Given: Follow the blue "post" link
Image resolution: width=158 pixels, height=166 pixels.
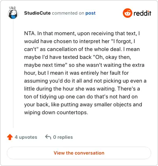Looking at the screenshot, I should click(90, 13).
